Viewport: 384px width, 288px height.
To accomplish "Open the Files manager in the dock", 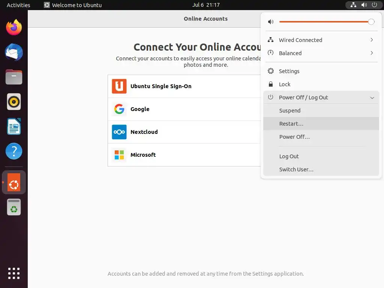I will pyautogui.click(x=14, y=77).
